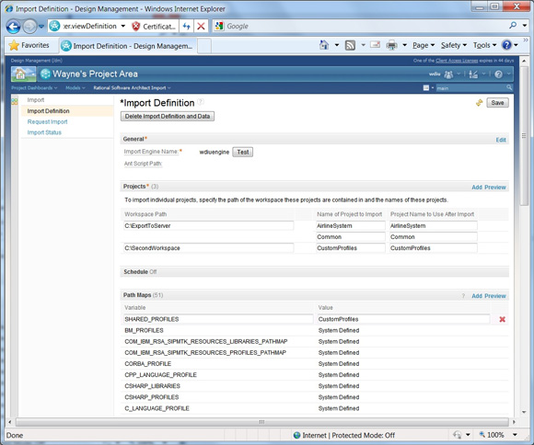534x445 pixels.
Task: Click down arrow of page scrollbar
Action: coord(524,412)
